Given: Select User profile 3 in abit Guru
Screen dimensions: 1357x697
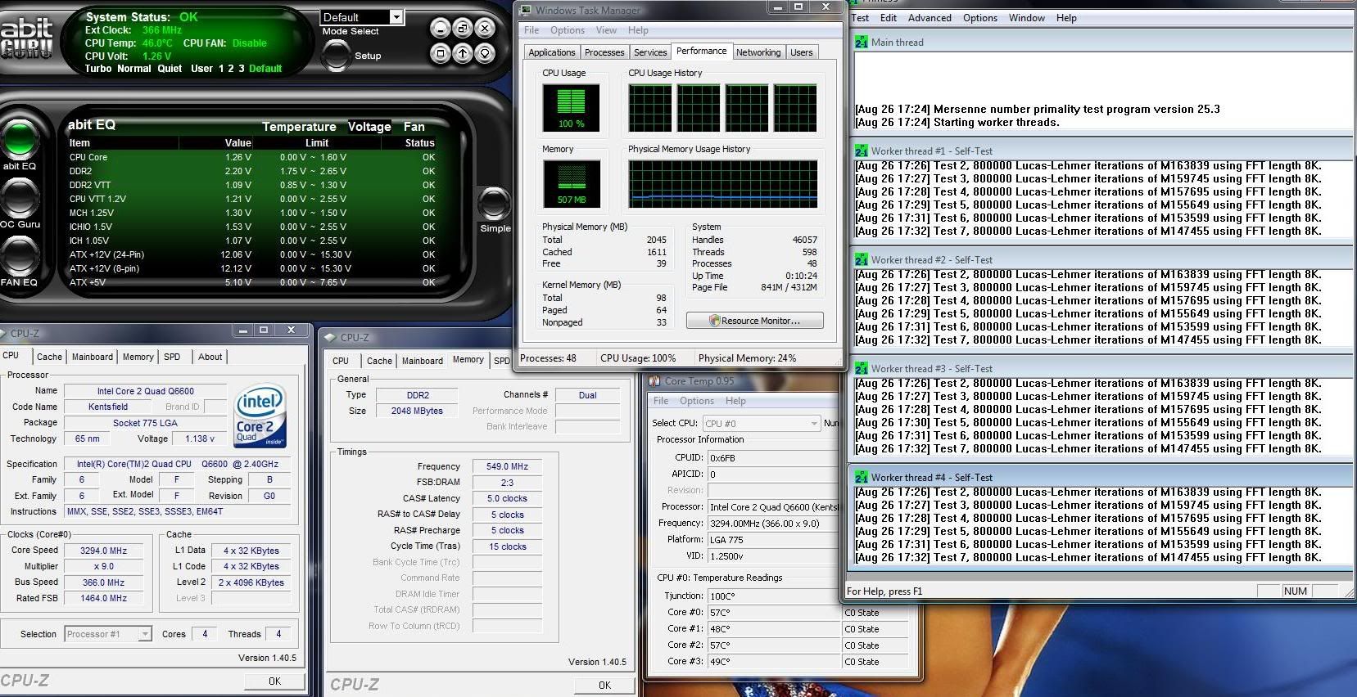Looking at the screenshot, I should pos(242,69).
